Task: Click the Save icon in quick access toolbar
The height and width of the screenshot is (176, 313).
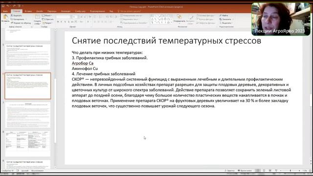Action: pos(3,6)
